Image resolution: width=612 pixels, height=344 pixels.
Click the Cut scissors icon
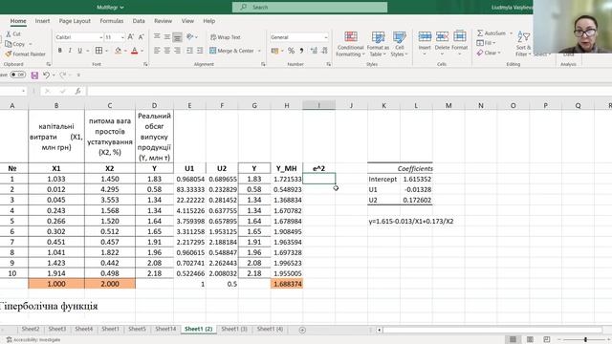(9, 34)
